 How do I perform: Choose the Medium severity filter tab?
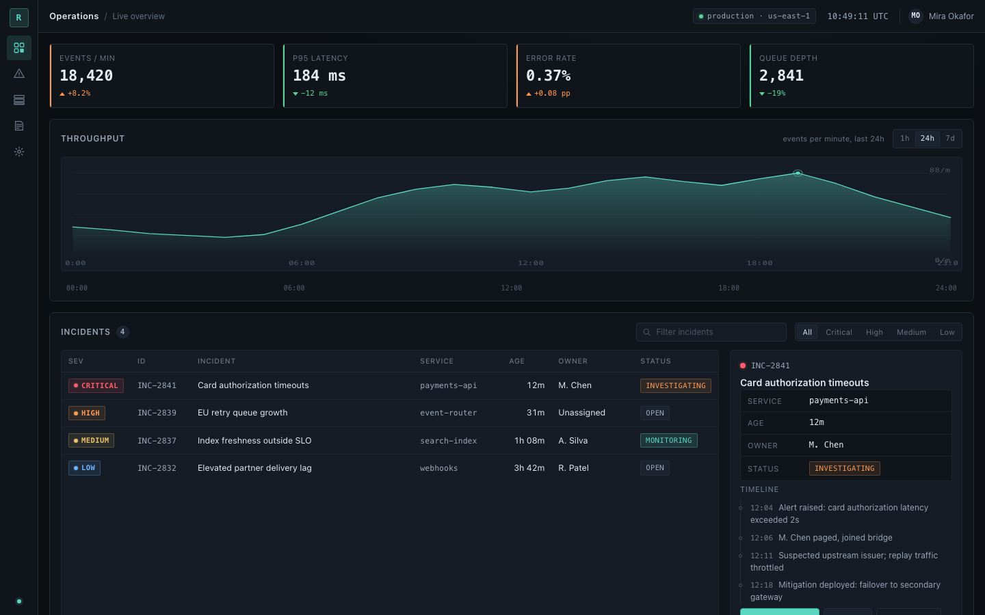click(911, 332)
